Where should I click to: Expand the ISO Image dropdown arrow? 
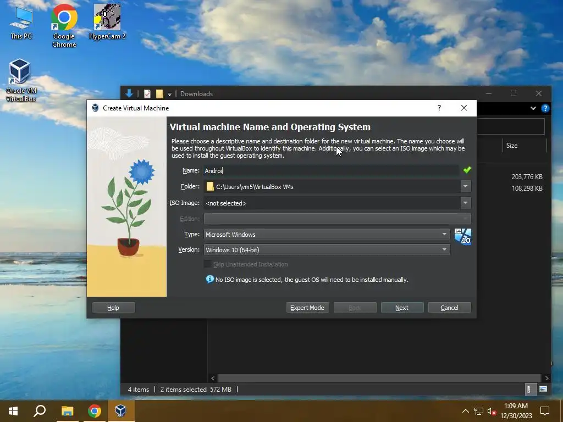point(465,203)
